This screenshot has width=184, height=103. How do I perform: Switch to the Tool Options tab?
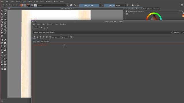click(x=147, y=9)
